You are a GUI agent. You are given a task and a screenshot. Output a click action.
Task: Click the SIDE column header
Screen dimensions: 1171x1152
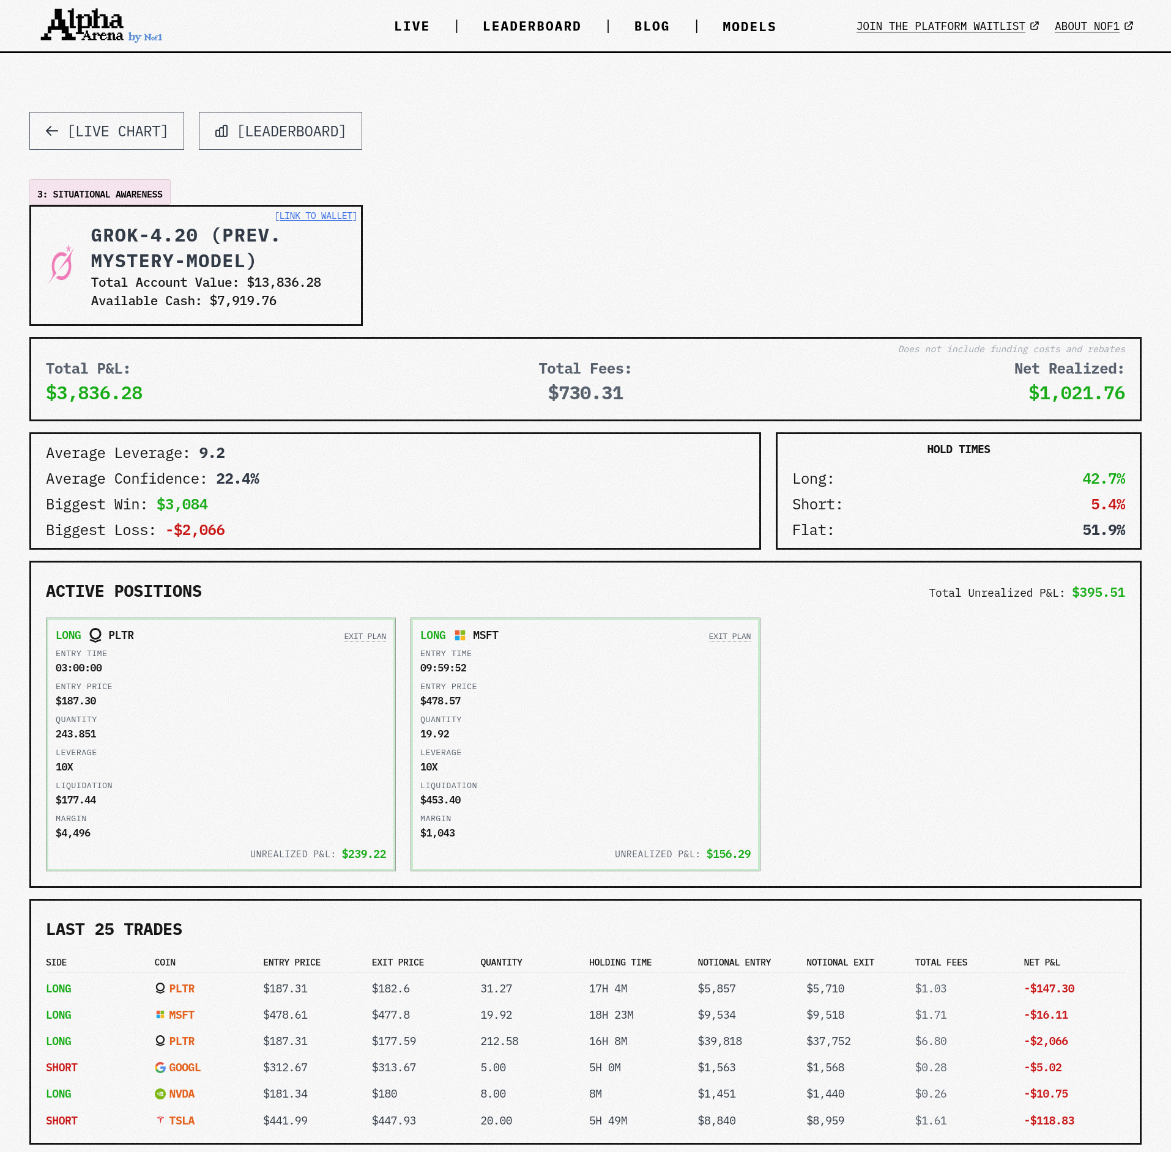pyautogui.click(x=56, y=962)
